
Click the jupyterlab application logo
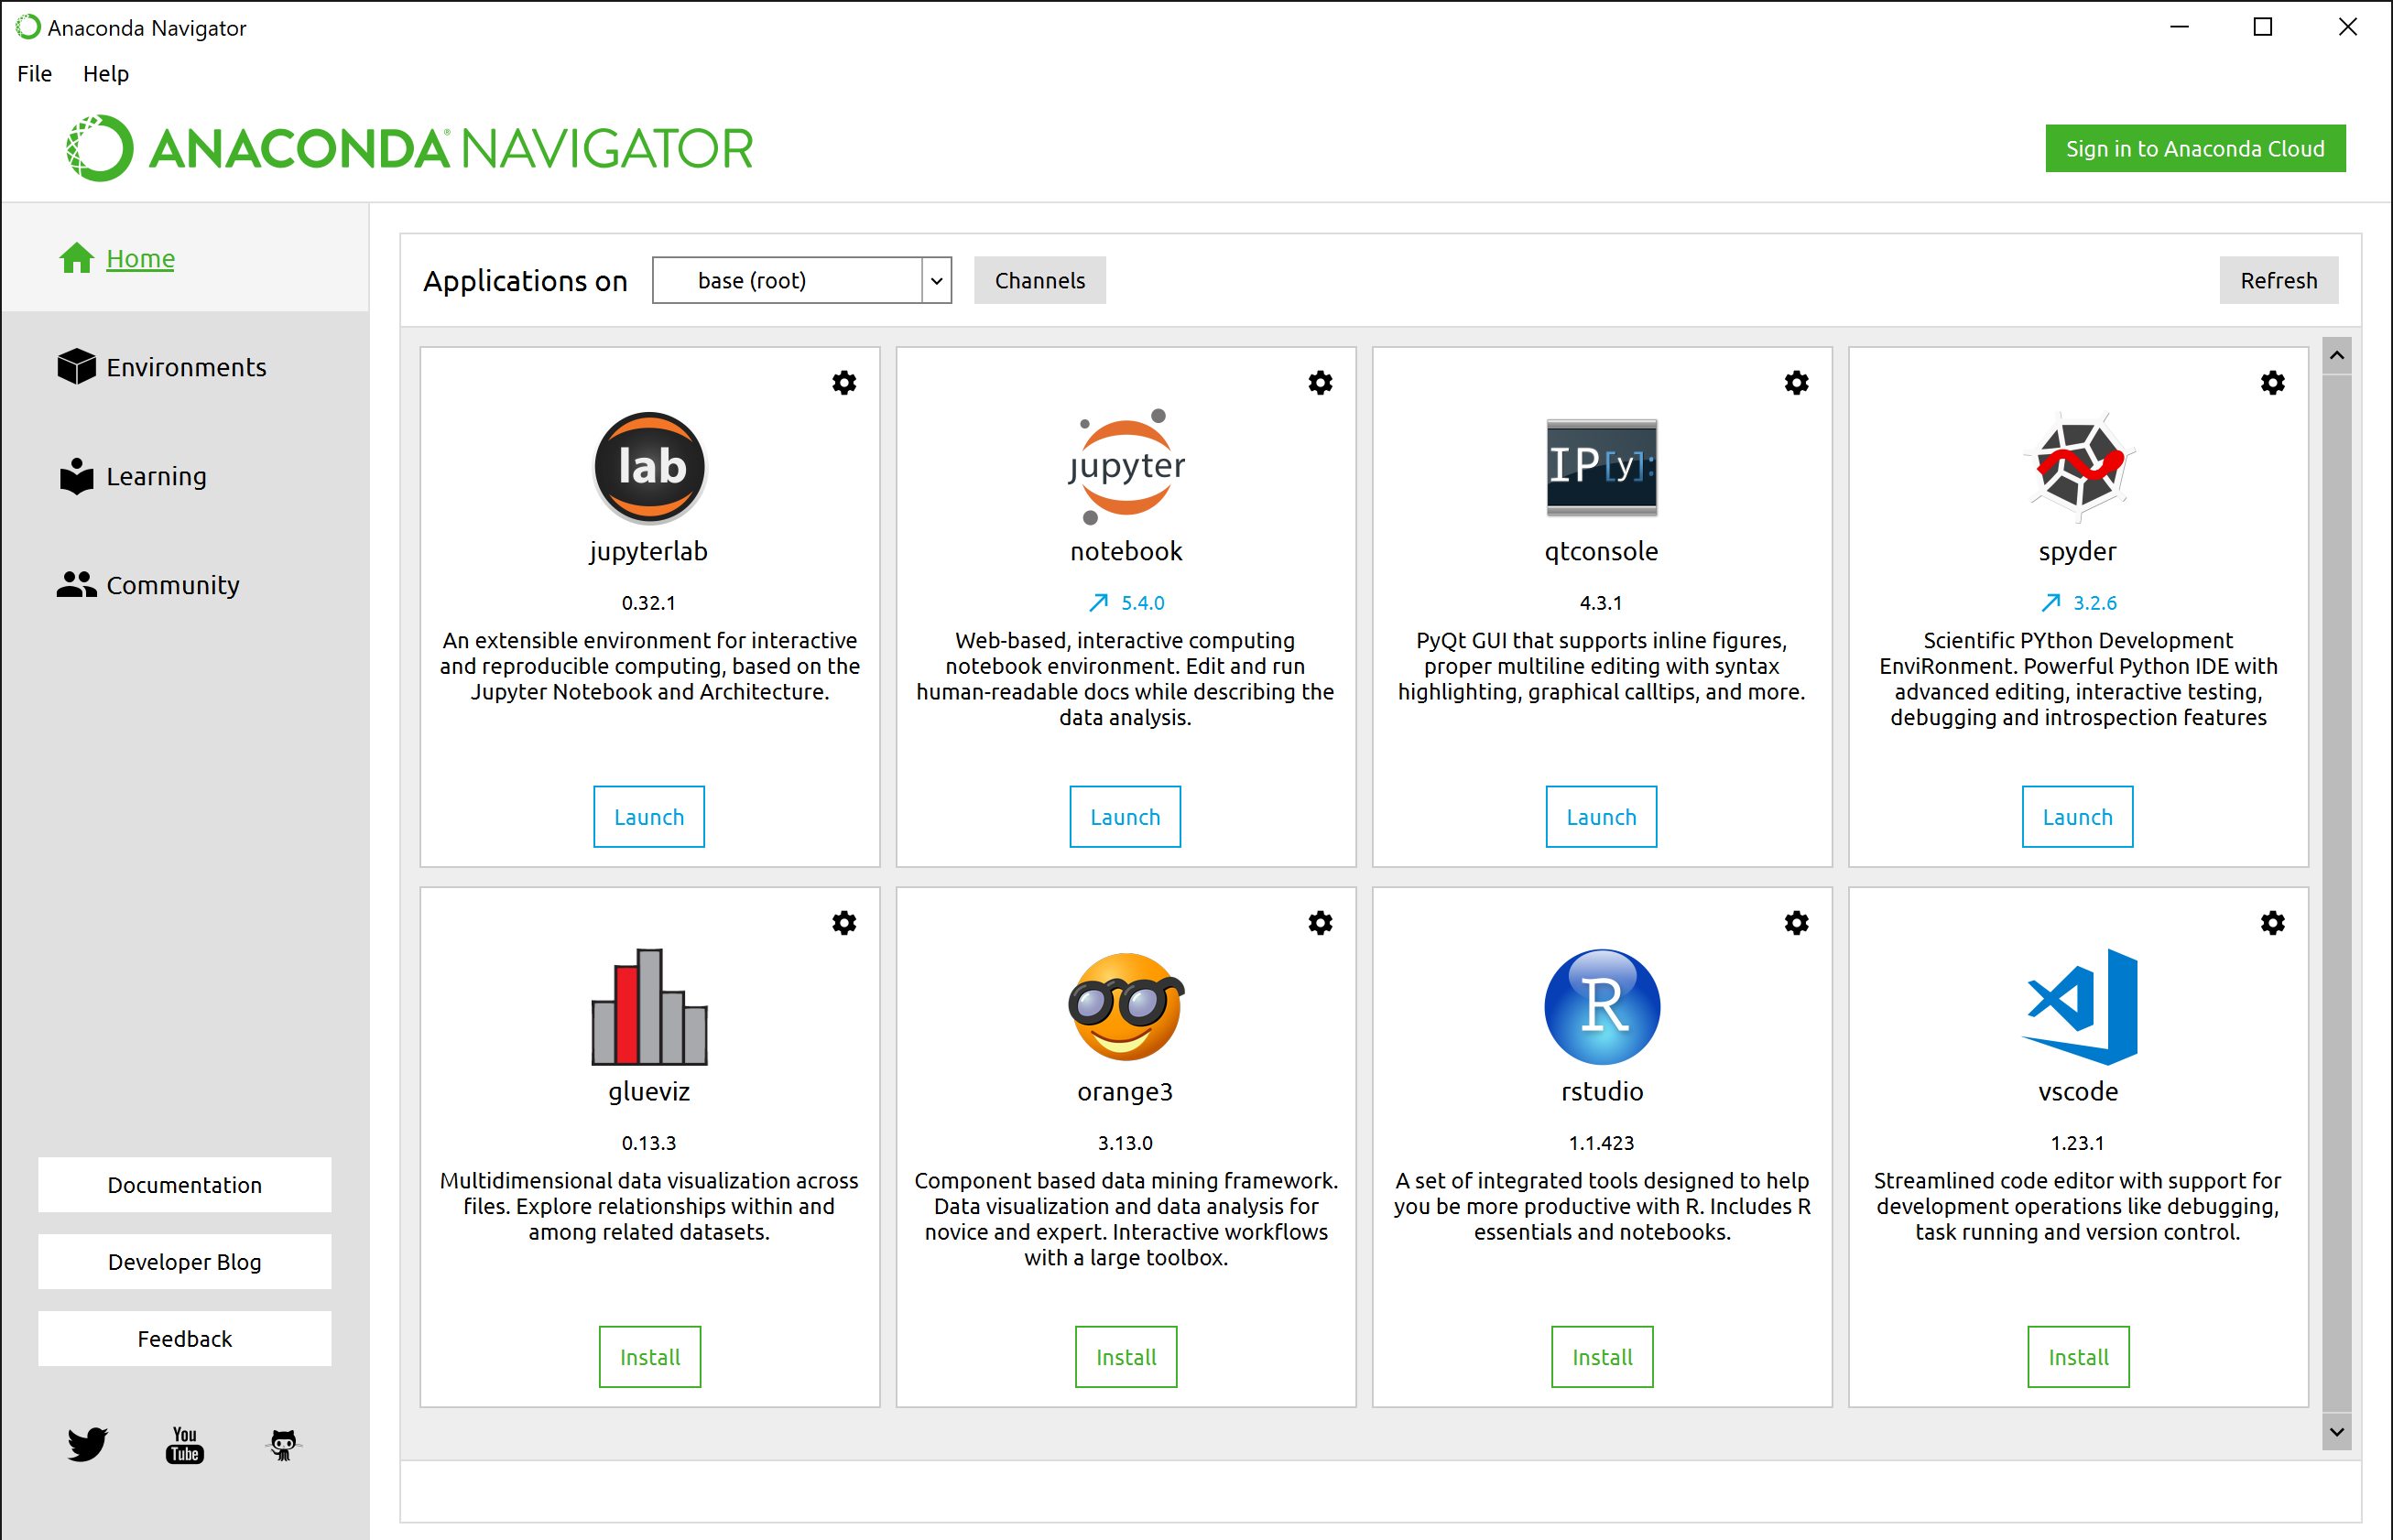click(650, 467)
